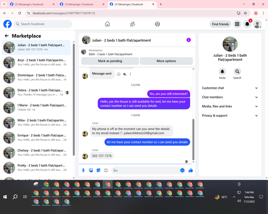Attach a photo file icon
The image size is (268, 214).
(91, 171)
